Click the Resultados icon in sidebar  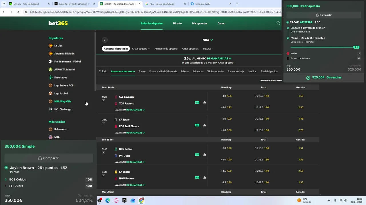pyautogui.click(x=51, y=77)
